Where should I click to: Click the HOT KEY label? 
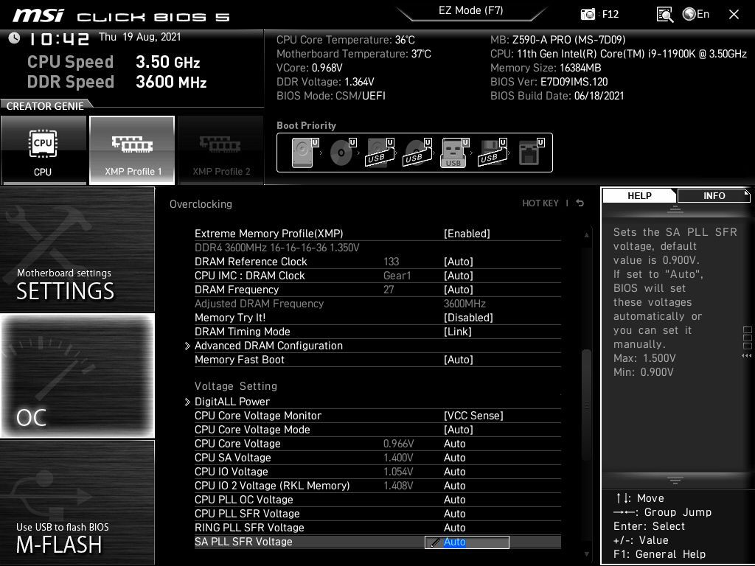coord(540,203)
